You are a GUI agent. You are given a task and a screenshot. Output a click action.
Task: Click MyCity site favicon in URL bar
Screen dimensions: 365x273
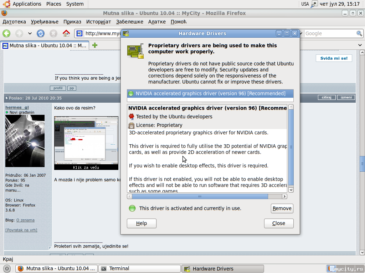tap(79, 33)
